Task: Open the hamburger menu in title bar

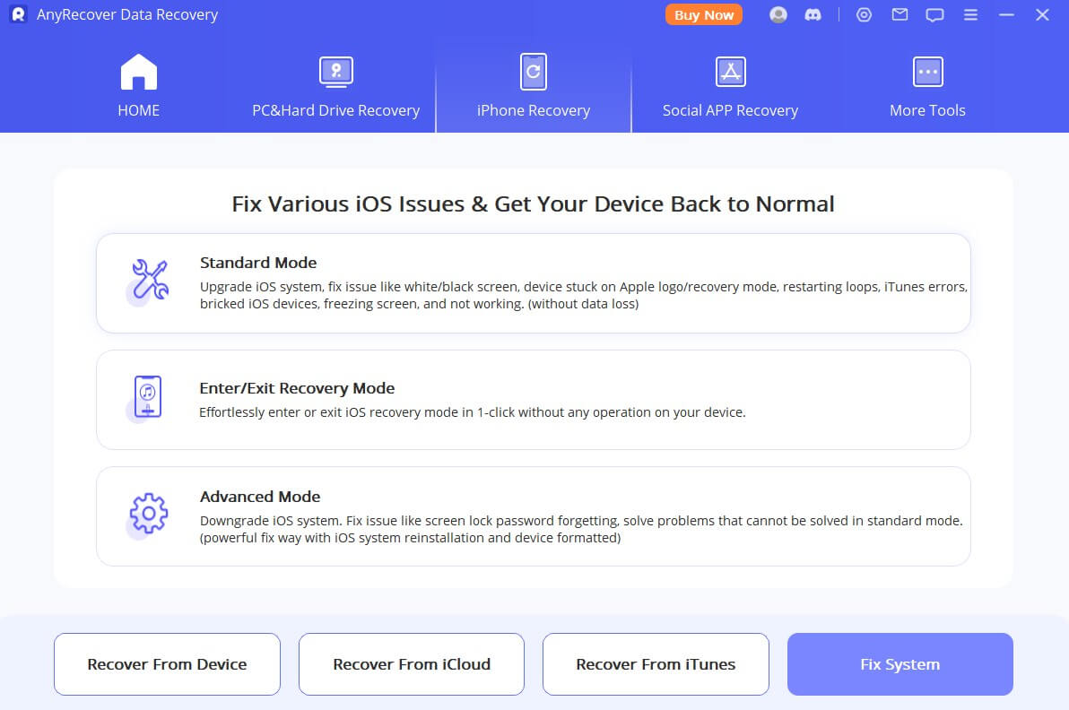Action: pos(970,15)
